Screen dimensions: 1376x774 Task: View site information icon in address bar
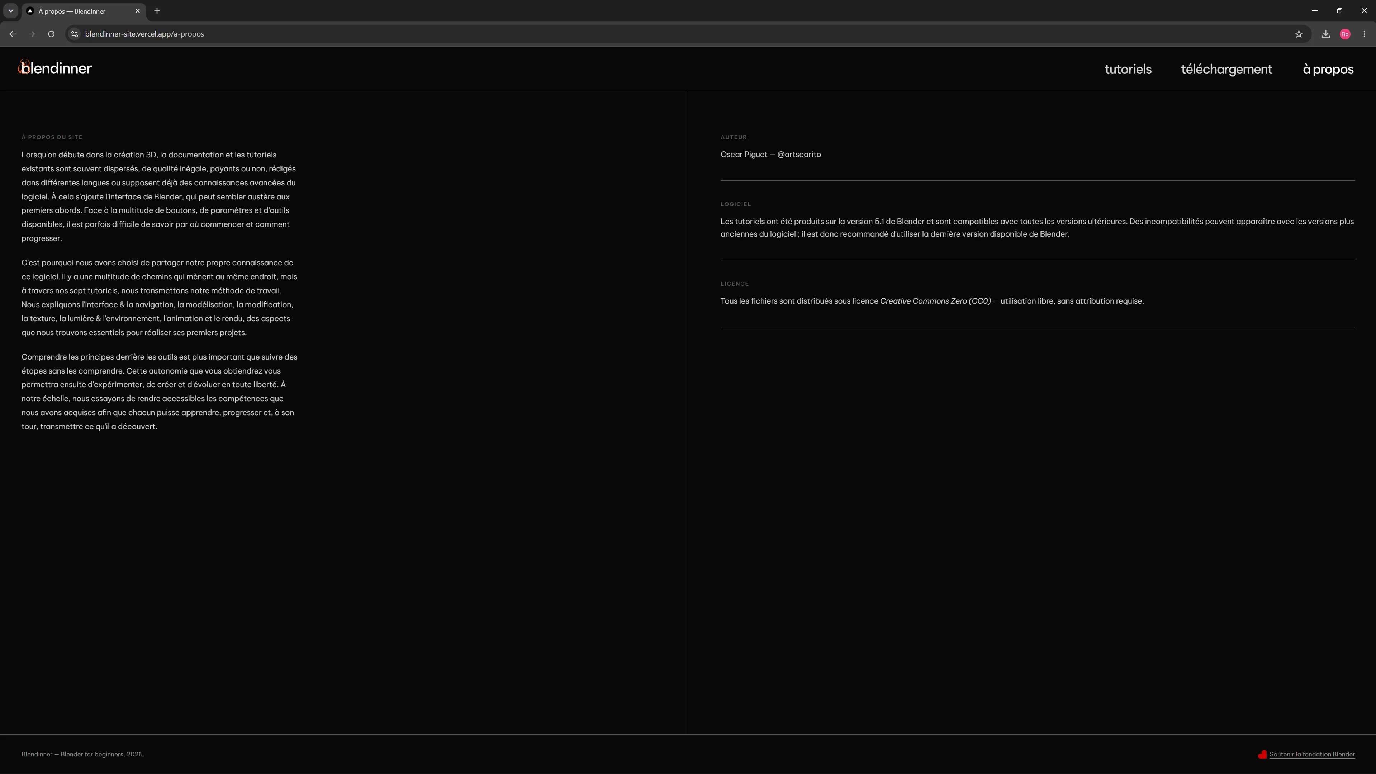[75, 34]
